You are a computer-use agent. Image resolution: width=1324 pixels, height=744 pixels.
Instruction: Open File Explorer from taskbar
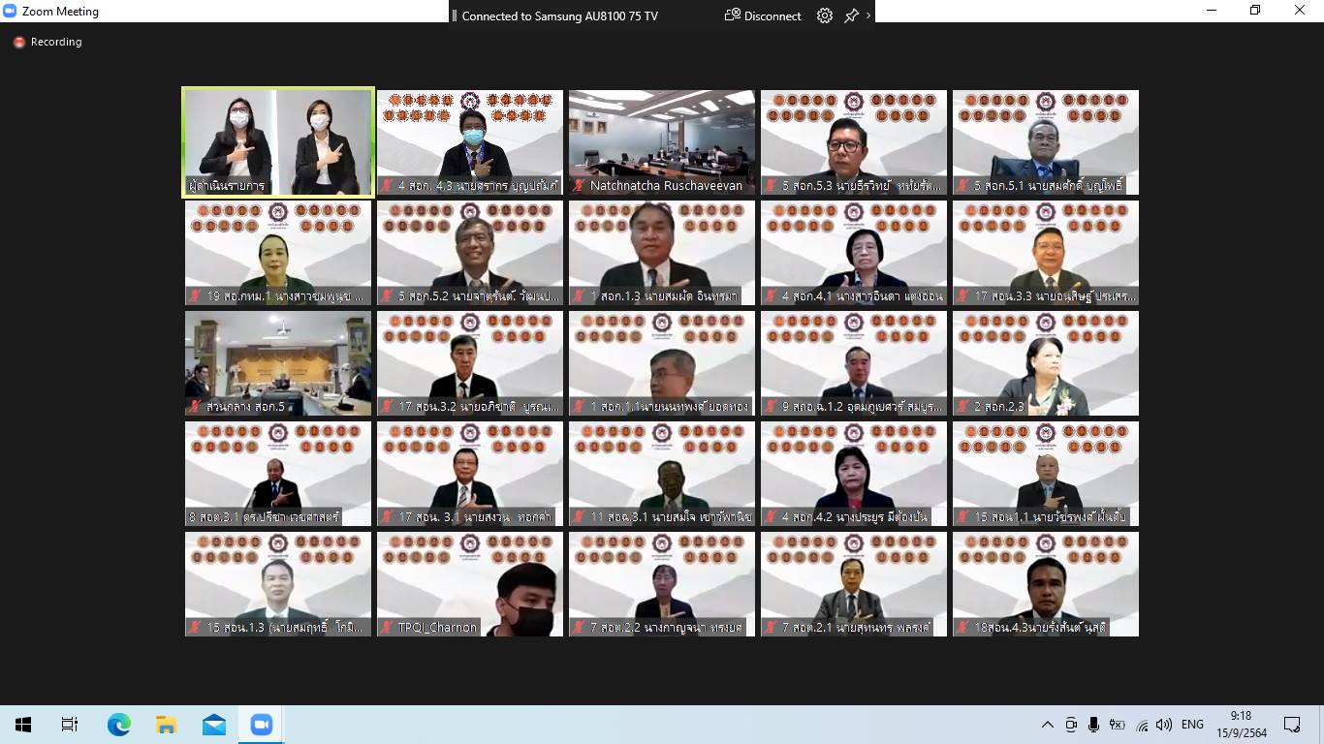click(x=167, y=725)
